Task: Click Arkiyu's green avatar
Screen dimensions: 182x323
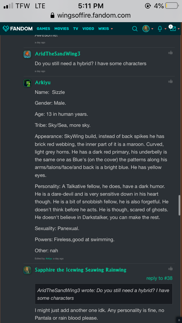Action: click(x=27, y=83)
